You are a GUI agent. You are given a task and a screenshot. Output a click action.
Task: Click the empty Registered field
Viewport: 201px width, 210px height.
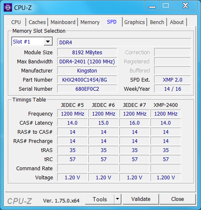[x=172, y=62]
